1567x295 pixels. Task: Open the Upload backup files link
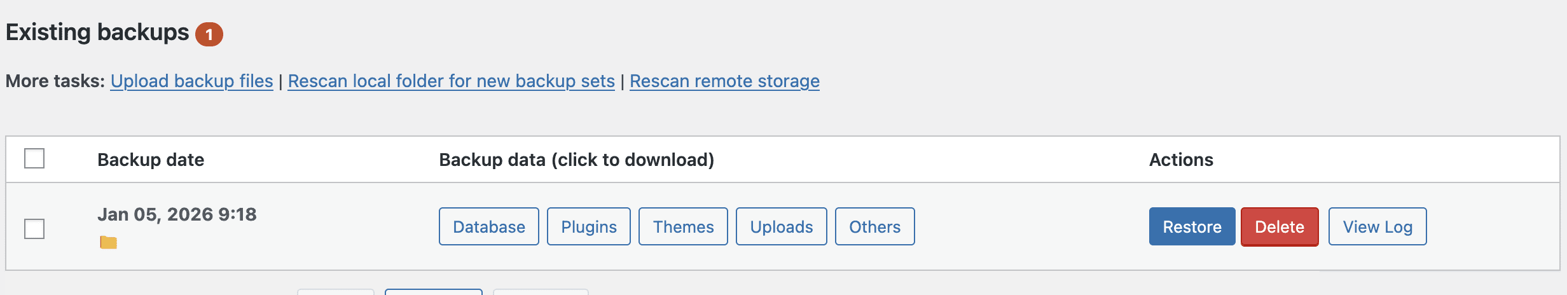(x=191, y=81)
